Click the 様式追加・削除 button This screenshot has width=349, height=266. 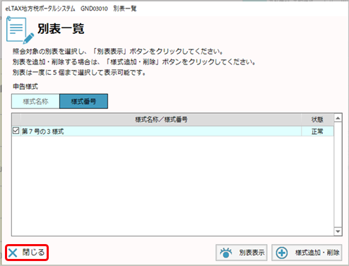[x=307, y=253]
